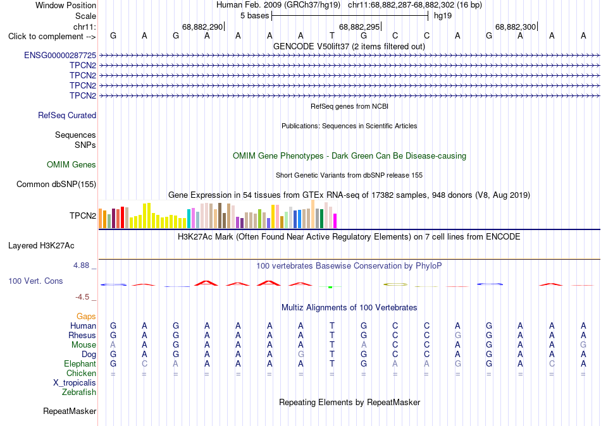The width and height of the screenshot is (601, 426).
Task: Click the 68,882,290 position label
Action: point(202,27)
